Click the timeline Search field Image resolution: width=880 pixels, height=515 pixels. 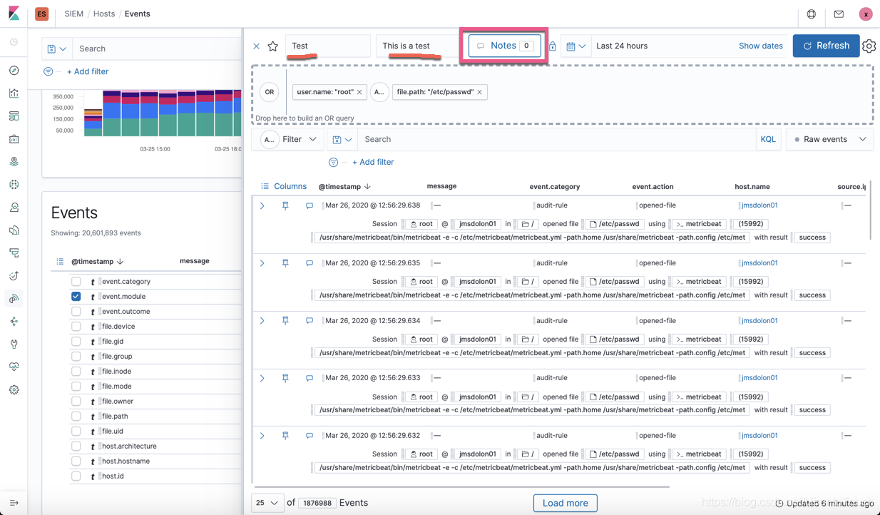[x=556, y=140]
